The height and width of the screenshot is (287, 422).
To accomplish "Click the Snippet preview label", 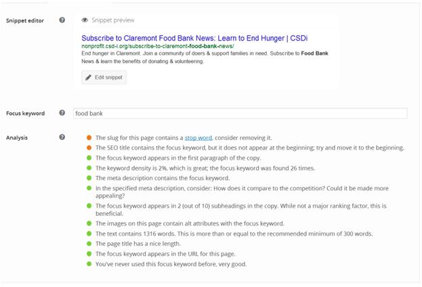I will coord(112,20).
